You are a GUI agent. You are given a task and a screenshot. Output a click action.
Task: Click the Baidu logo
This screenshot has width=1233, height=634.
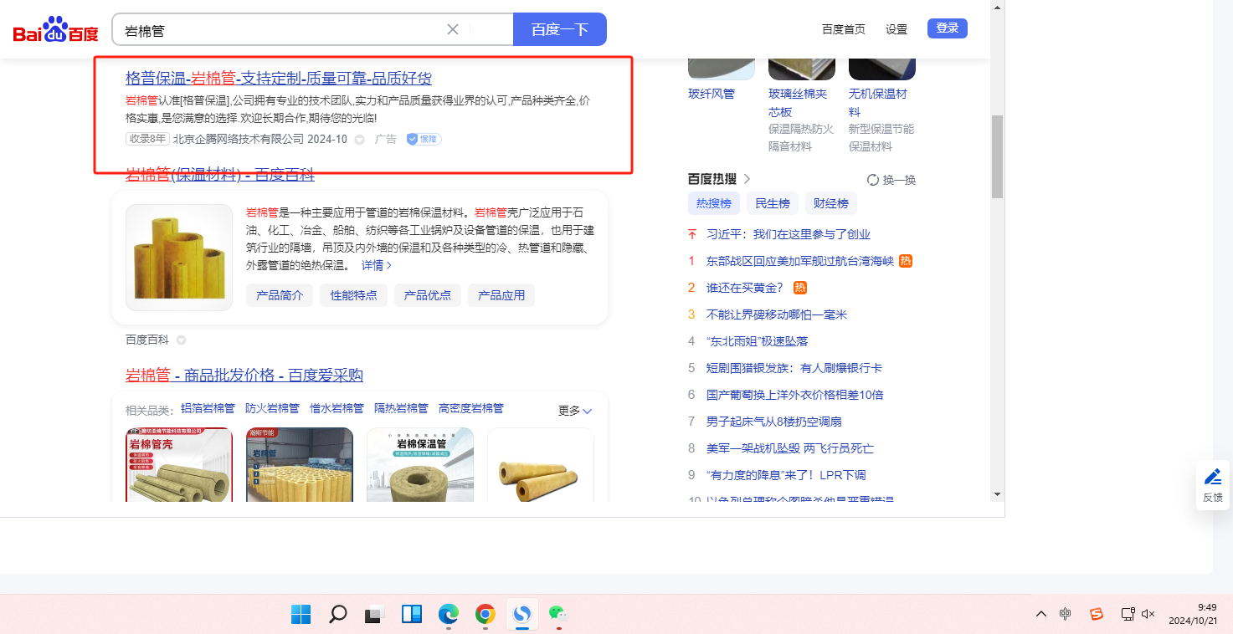click(55, 30)
